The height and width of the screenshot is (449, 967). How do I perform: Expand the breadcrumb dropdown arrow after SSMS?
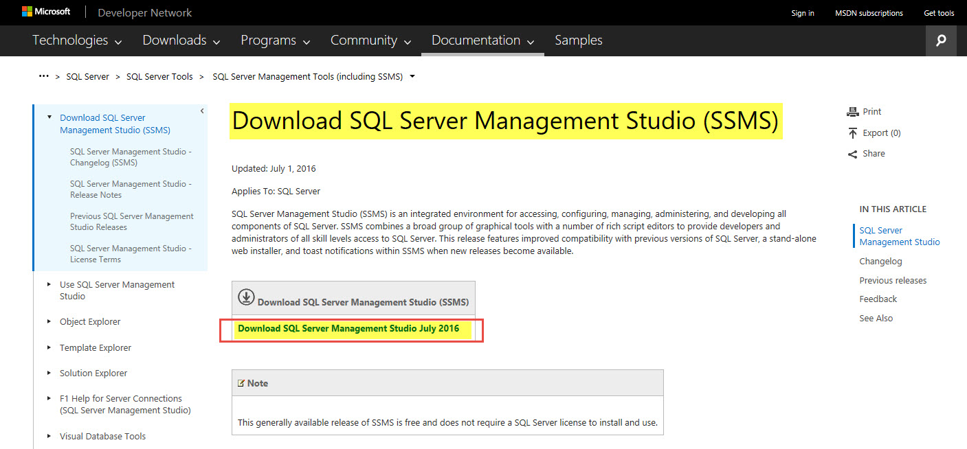(x=412, y=77)
